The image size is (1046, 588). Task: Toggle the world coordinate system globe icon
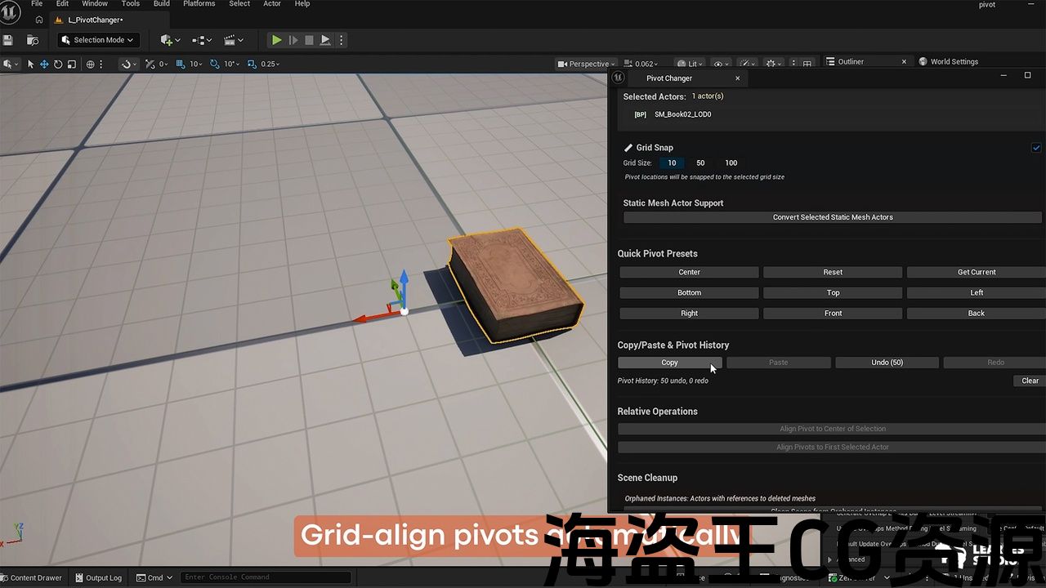(91, 64)
